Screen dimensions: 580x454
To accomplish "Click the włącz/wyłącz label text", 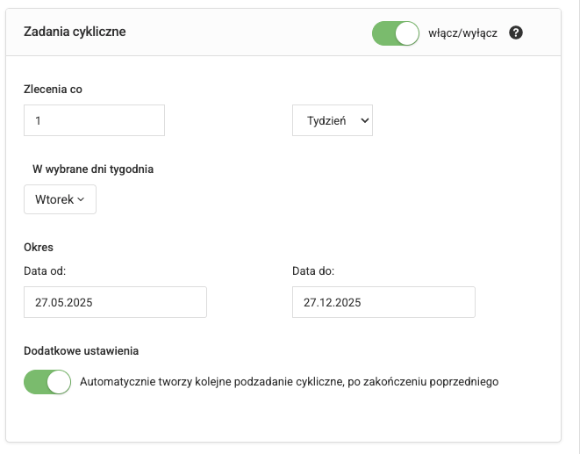I will click(x=462, y=33).
